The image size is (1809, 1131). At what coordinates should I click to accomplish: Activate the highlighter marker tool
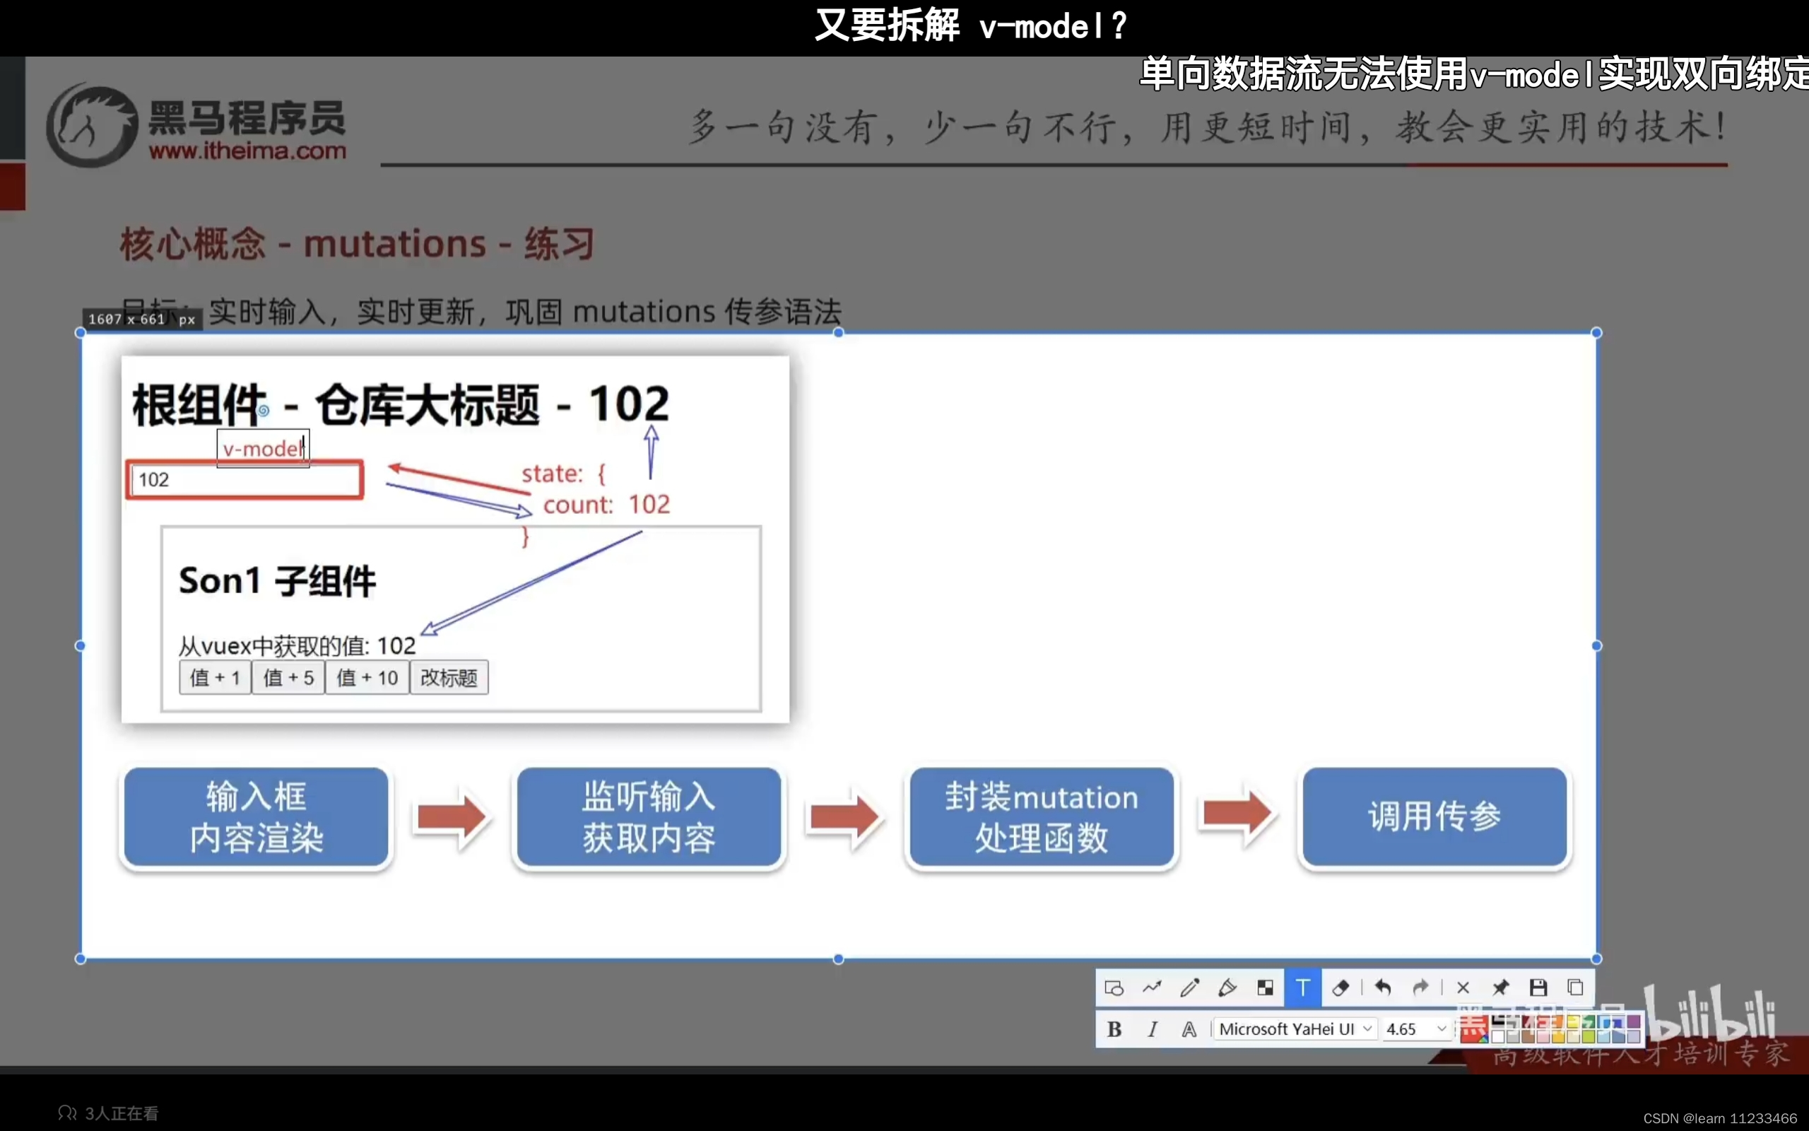click(x=1227, y=988)
